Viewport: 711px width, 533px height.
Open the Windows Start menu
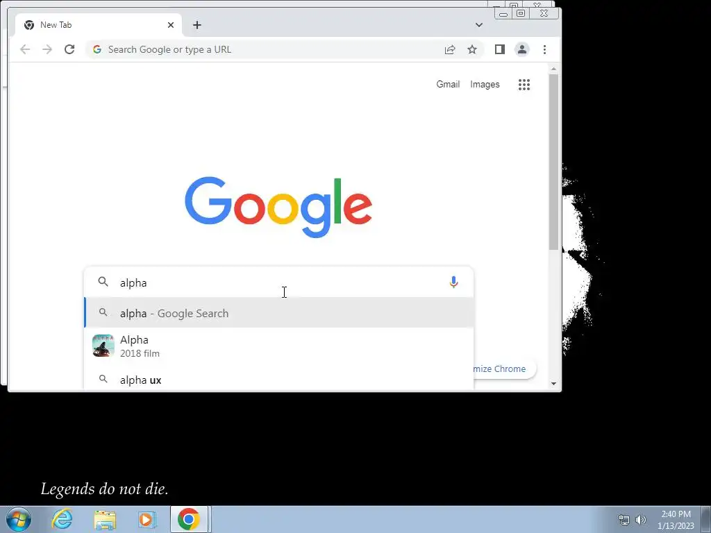coord(19,519)
